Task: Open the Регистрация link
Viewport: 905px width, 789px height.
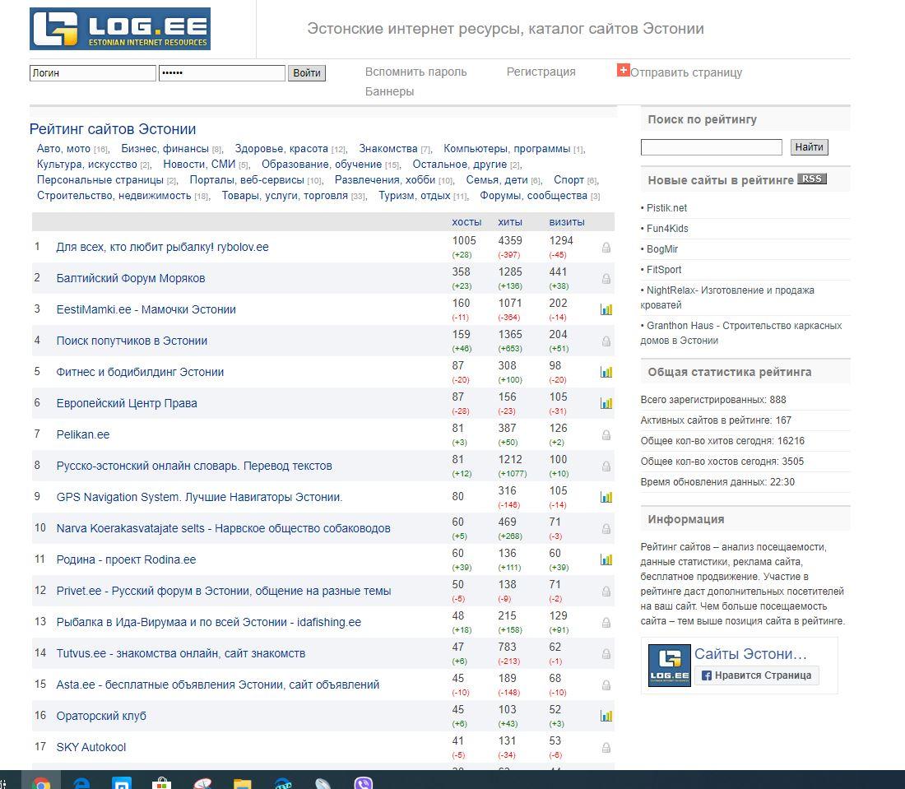Action: click(541, 72)
